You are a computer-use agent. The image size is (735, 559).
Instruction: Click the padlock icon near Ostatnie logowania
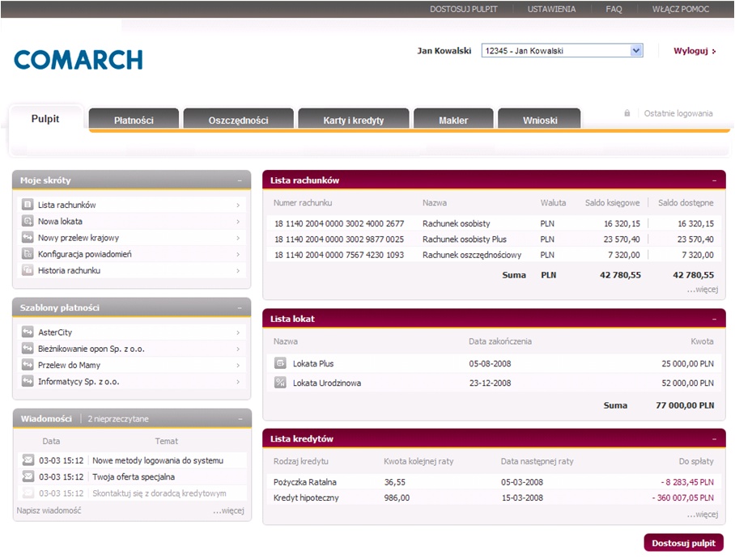click(x=627, y=113)
